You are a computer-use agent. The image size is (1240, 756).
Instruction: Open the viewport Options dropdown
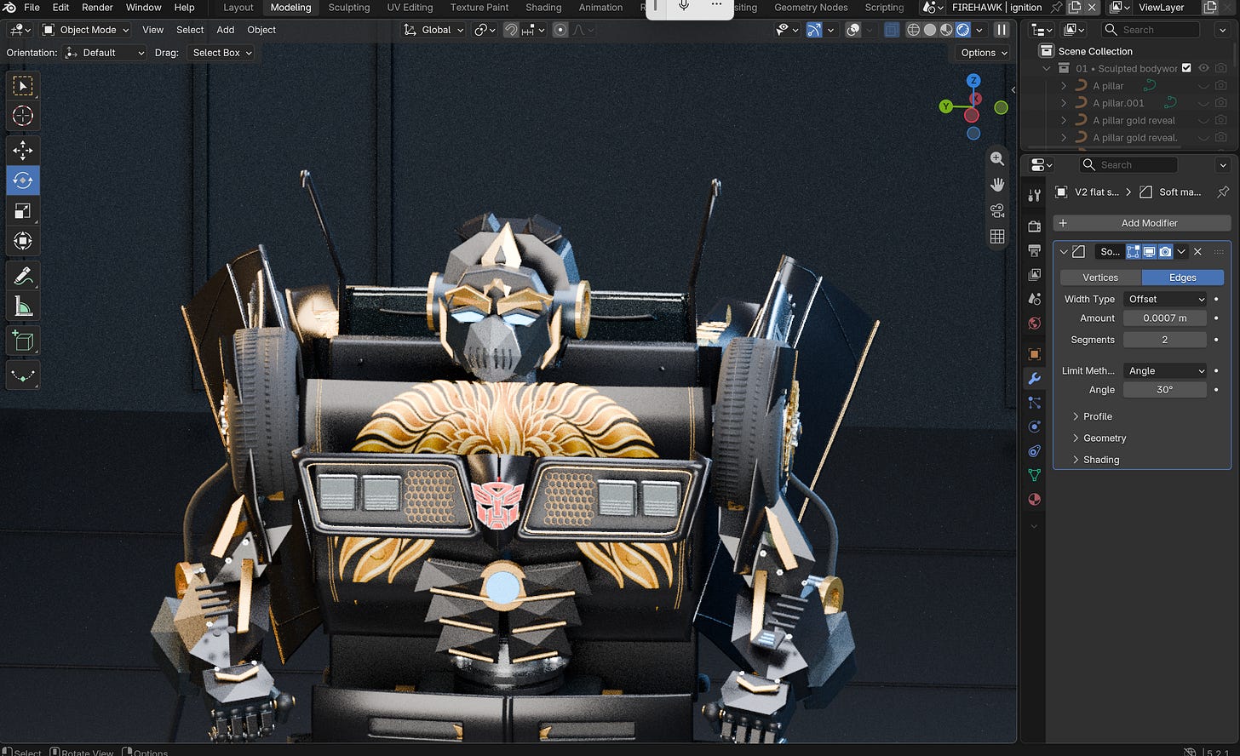tap(983, 53)
